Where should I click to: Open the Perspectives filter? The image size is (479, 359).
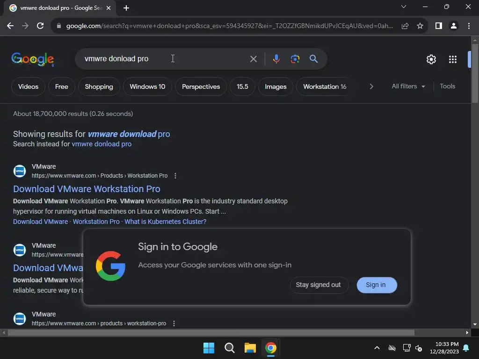click(x=201, y=86)
